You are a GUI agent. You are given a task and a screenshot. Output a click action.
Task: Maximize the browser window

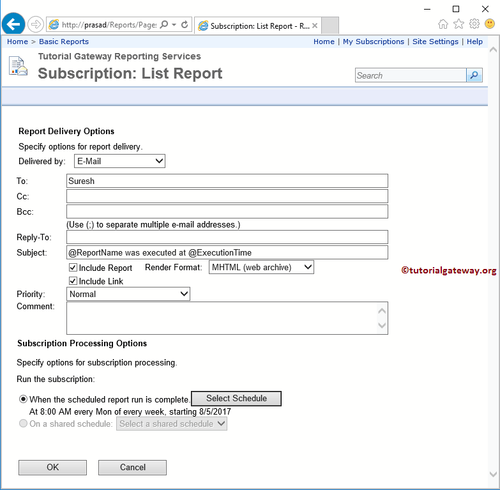(x=456, y=9)
